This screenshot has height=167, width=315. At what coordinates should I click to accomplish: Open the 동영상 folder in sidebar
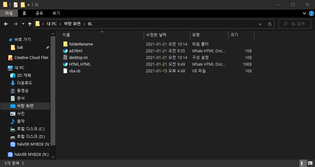coord(23,91)
